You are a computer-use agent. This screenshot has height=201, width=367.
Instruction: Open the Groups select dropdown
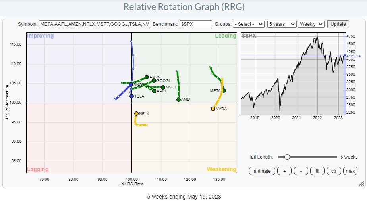pyautogui.click(x=249, y=24)
